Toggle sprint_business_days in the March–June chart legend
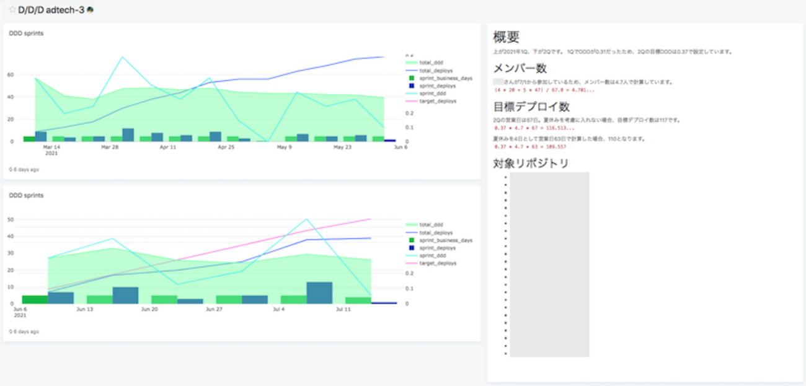This screenshot has height=386, width=806. (x=439, y=78)
